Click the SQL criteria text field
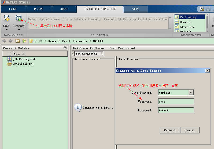Screen dimensions: 214x149 coord(98,23)
